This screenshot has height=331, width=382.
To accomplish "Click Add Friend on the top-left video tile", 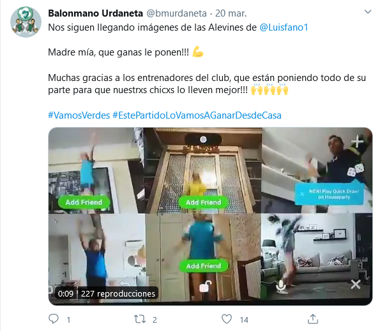I will point(84,202).
